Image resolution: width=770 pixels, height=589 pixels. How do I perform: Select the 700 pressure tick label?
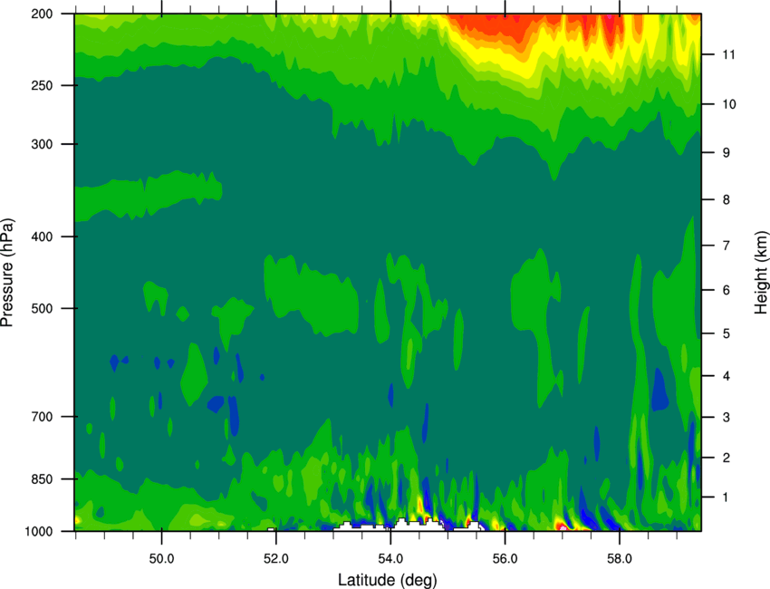42,417
